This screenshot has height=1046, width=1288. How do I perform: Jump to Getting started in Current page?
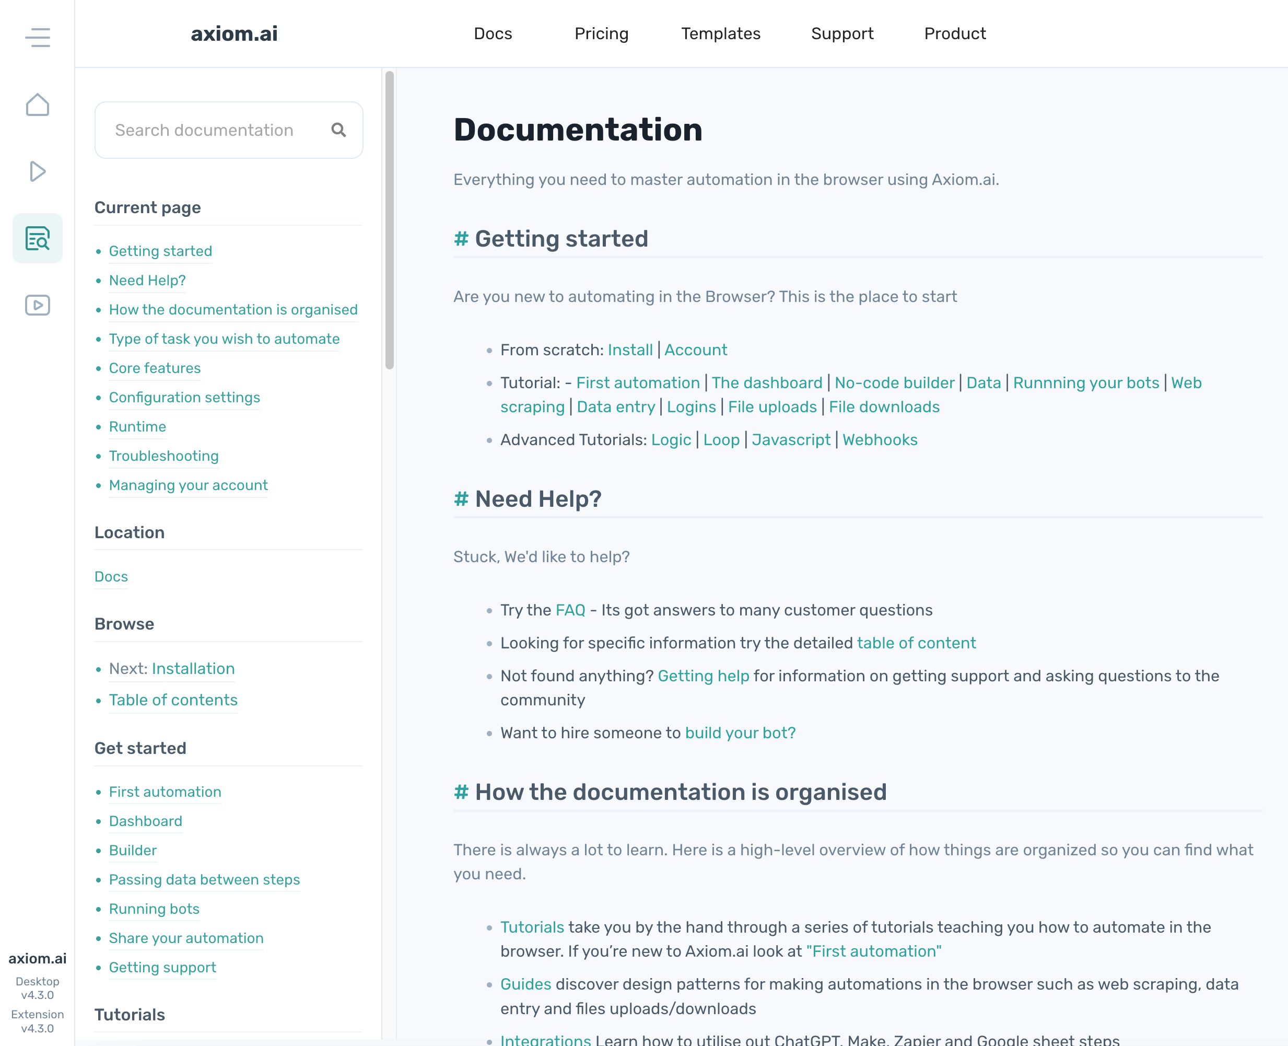(x=160, y=251)
